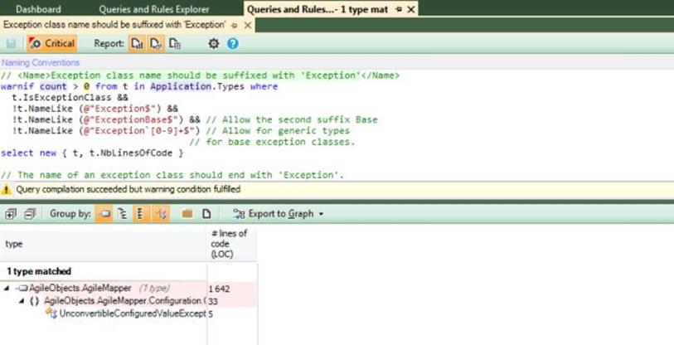674x345 pixels.
Task: Click the 33 LOC cell
Action: pyautogui.click(x=232, y=301)
